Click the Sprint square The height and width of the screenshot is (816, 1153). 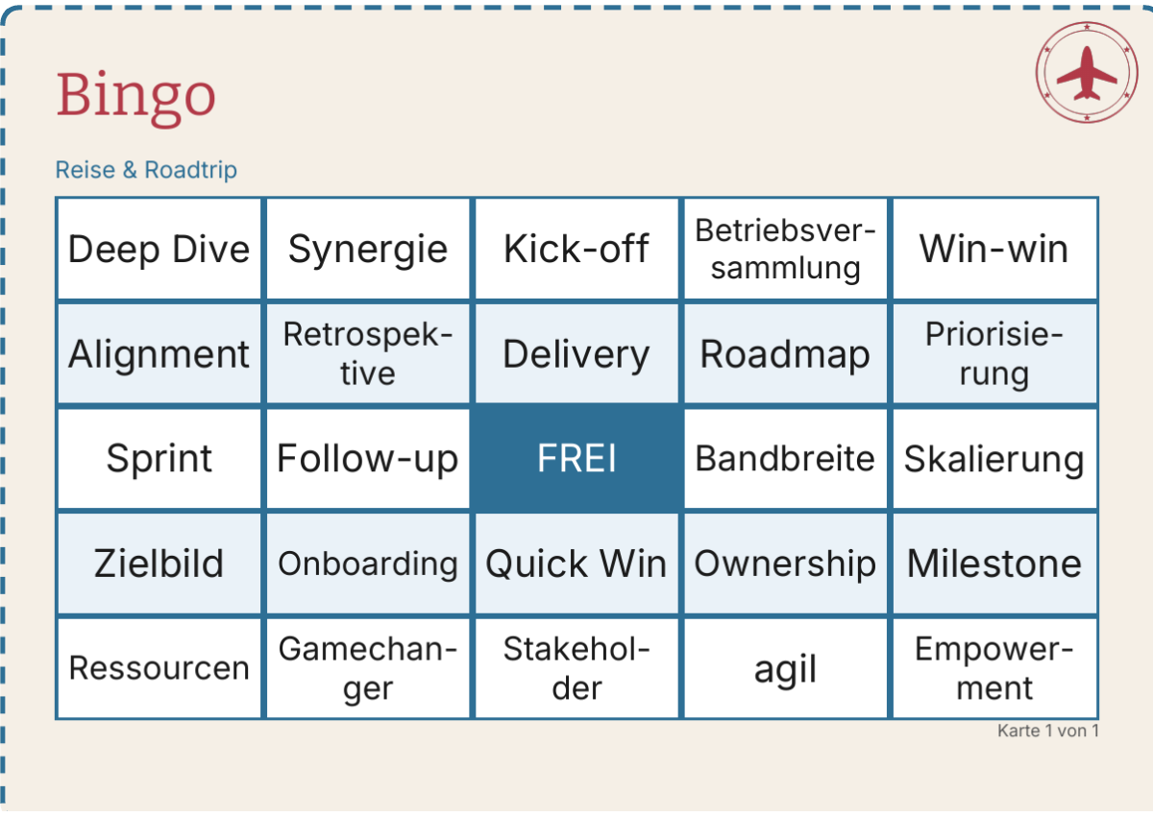pyautogui.click(x=159, y=459)
